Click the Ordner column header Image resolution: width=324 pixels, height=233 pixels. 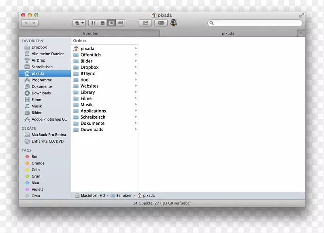[x=105, y=41]
